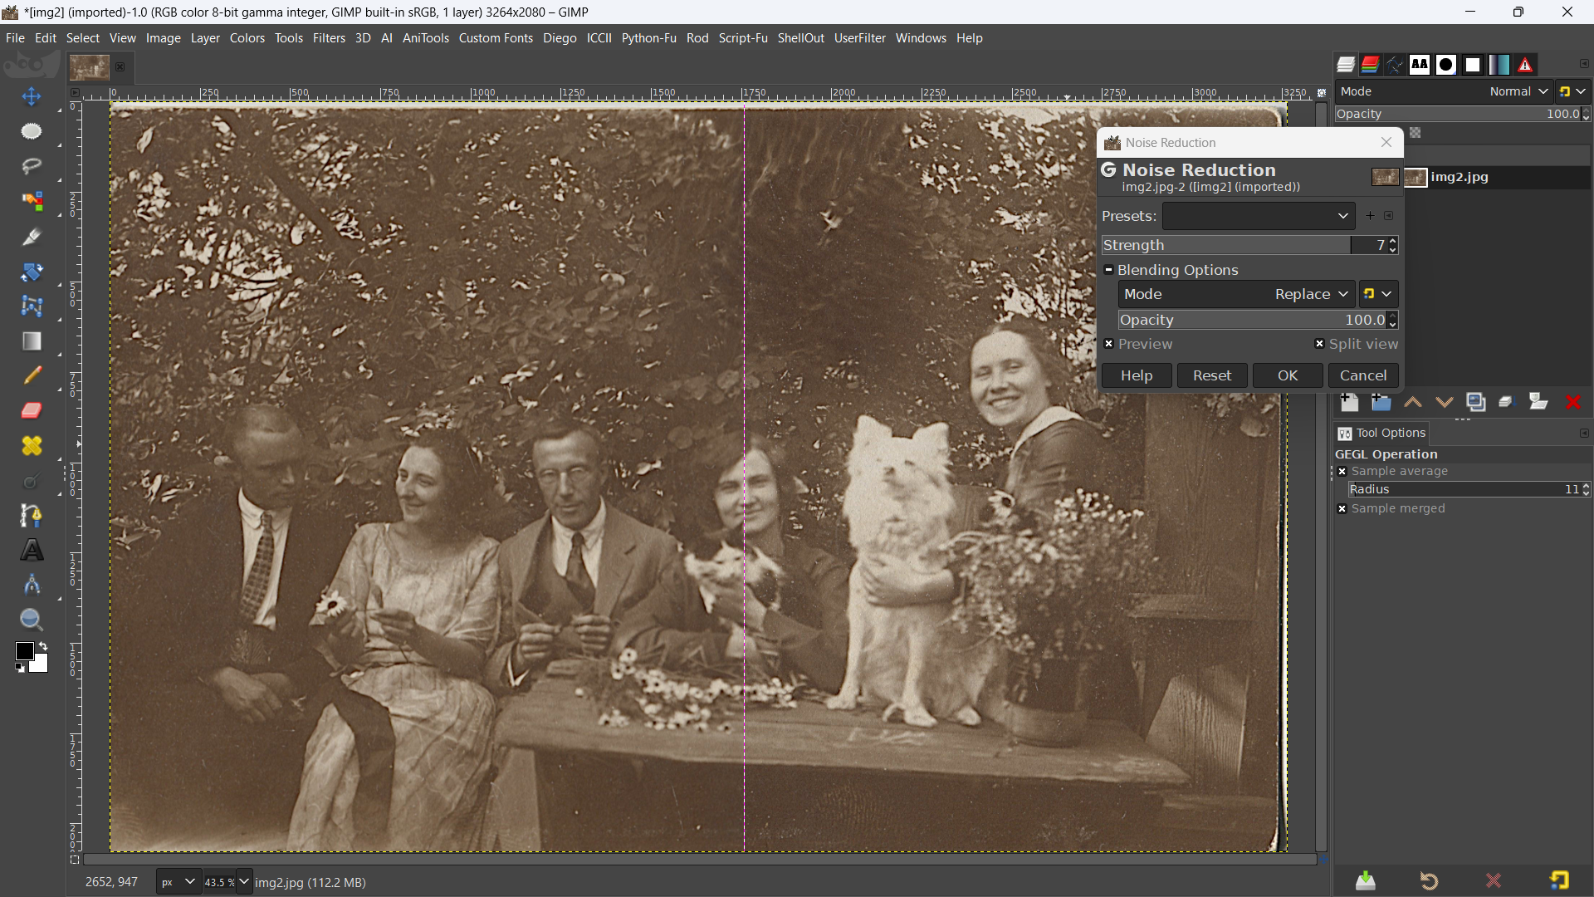Save current settings as preset plus
The height and width of the screenshot is (897, 1594).
[1370, 216]
